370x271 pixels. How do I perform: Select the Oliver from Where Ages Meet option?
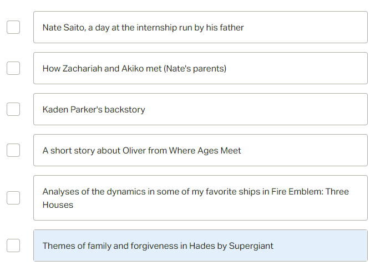point(200,150)
